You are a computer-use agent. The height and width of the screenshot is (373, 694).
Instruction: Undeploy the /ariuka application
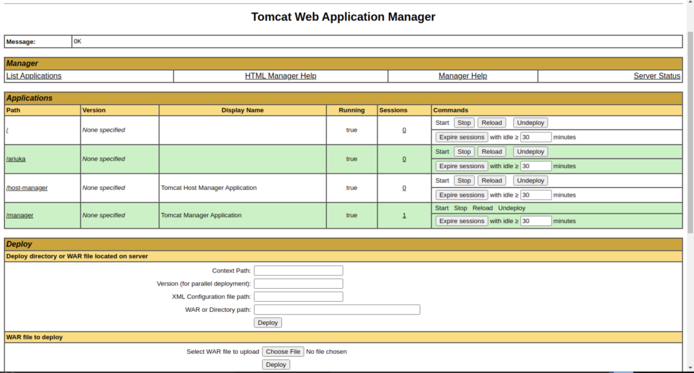(x=530, y=152)
